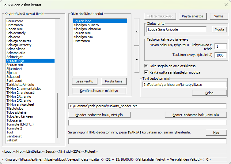Toggle 'Joka sarjalla on oma otsikkonsa' checkbox
Viewport: 231px width, 164px height.
click(x=146, y=66)
